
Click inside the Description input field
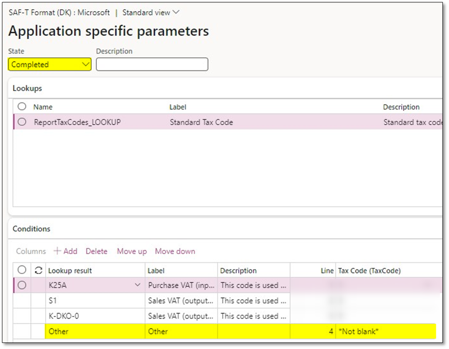coord(151,64)
